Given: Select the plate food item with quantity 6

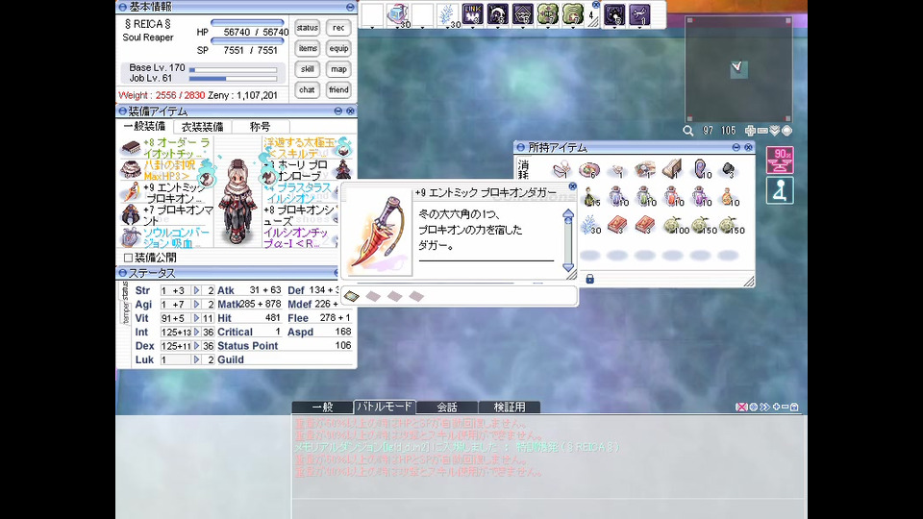Looking at the screenshot, I should pyautogui.click(x=588, y=170).
